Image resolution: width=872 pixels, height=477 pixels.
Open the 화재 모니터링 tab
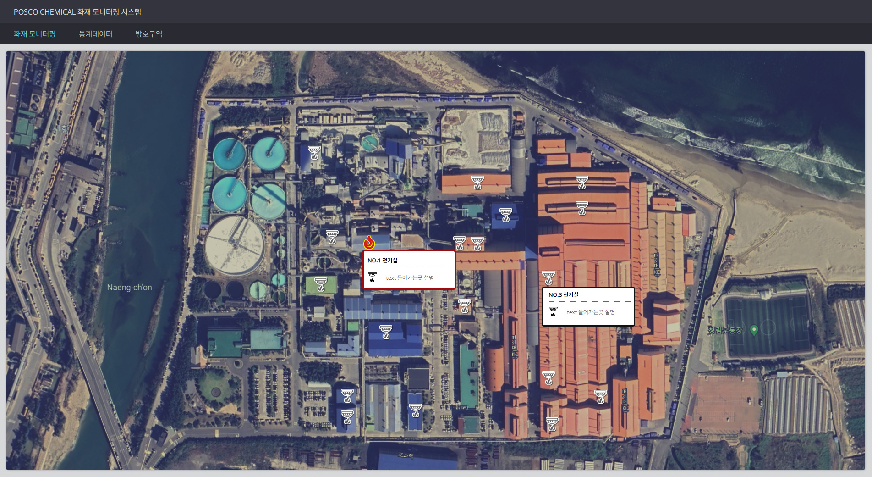point(35,34)
